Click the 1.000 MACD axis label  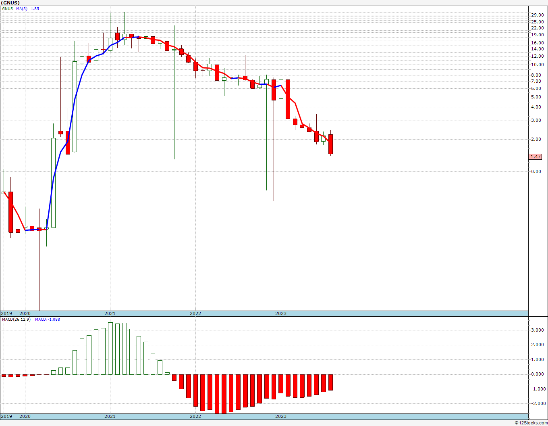point(538,359)
